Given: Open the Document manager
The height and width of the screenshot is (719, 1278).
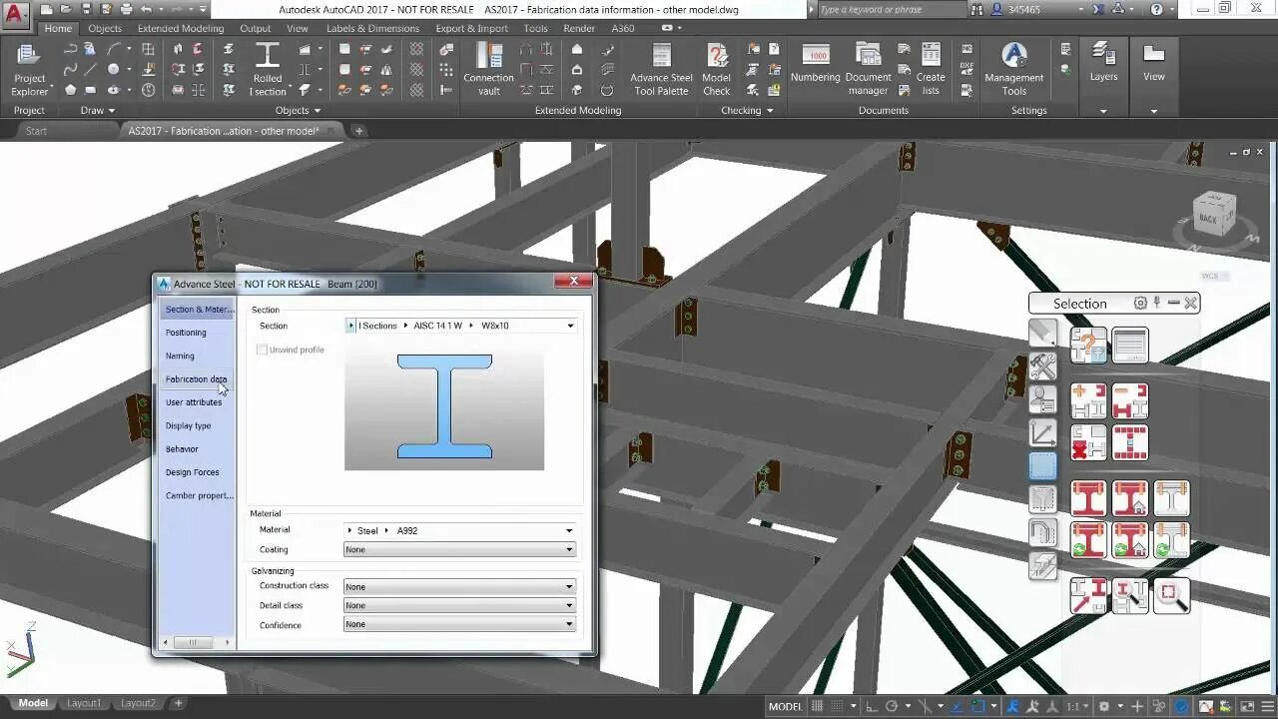Looking at the screenshot, I should pyautogui.click(x=868, y=69).
